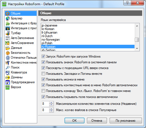Close the settings window
Screen dimensions: 146x128
point(138,3)
